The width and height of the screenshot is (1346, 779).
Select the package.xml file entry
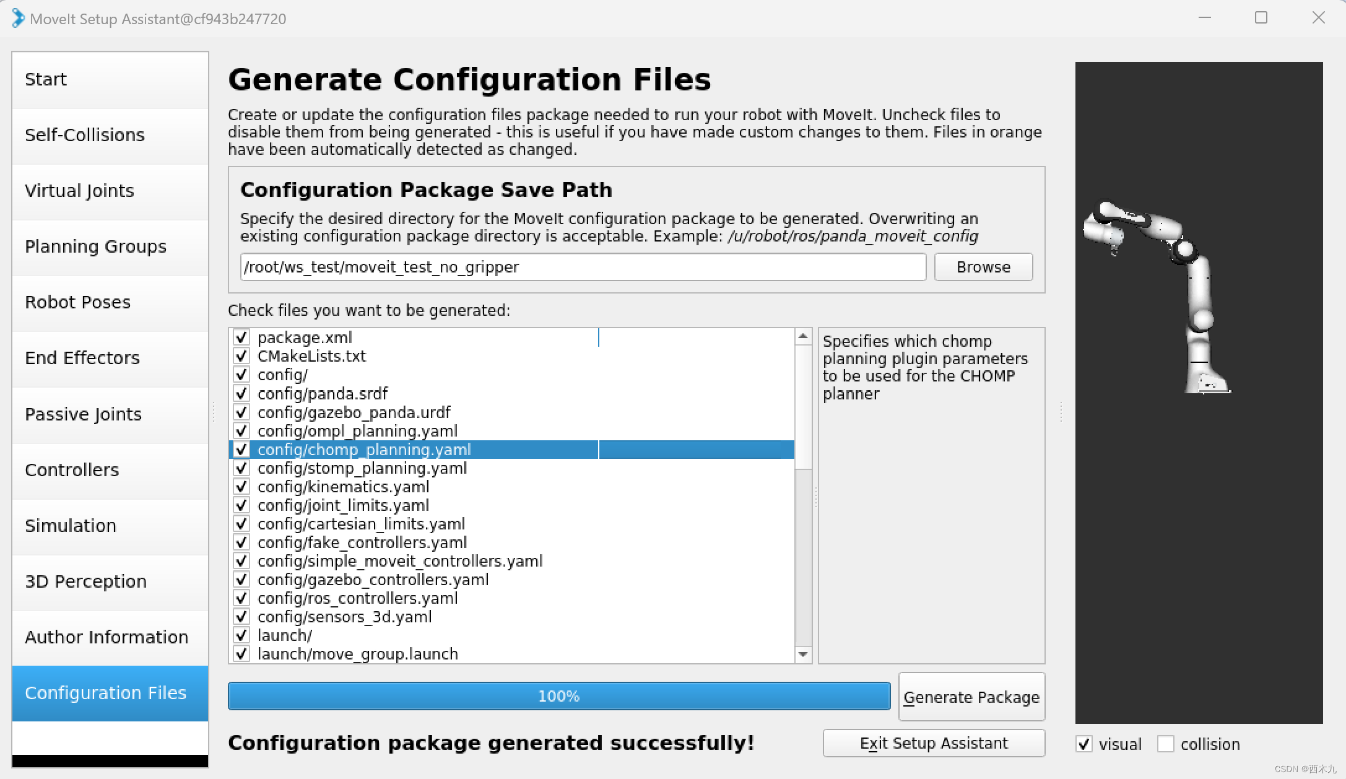(x=304, y=337)
